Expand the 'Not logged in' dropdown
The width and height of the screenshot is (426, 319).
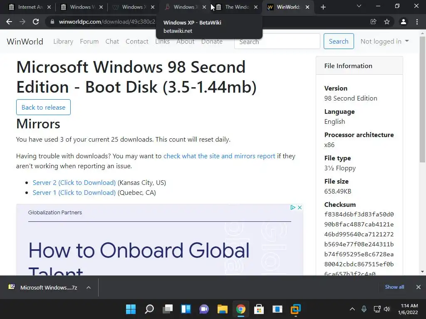point(384,41)
